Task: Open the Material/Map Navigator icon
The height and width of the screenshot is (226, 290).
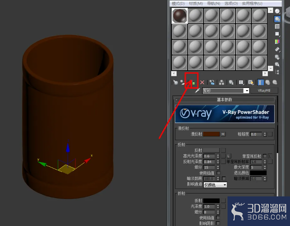Action: click(x=277, y=72)
